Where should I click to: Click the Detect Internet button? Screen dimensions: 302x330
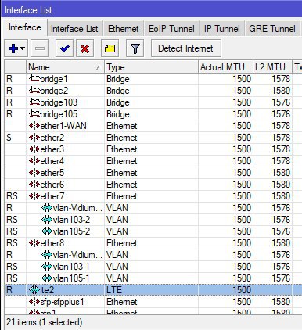pos(186,48)
